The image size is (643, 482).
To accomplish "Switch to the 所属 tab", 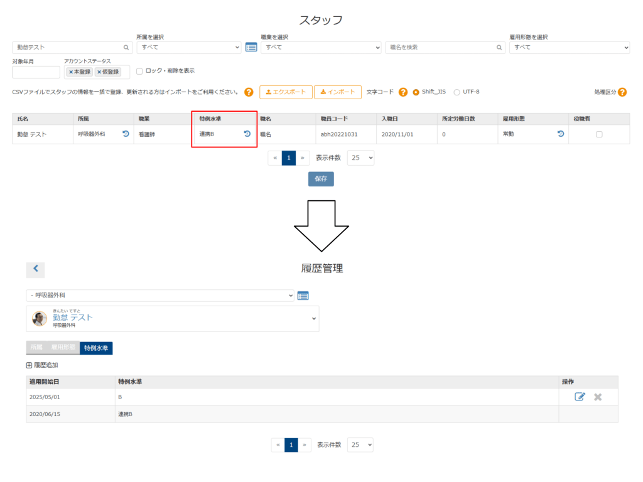I will [36, 348].
